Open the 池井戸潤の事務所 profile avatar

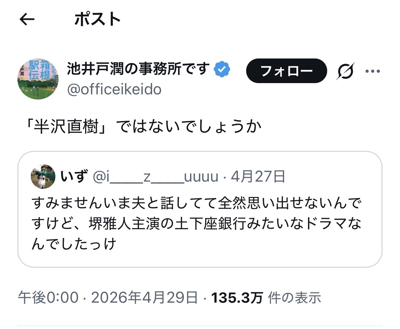[38, 79]
